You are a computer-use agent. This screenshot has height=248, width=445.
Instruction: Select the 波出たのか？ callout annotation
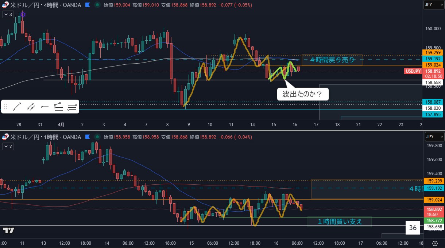[x=303, y=95]
